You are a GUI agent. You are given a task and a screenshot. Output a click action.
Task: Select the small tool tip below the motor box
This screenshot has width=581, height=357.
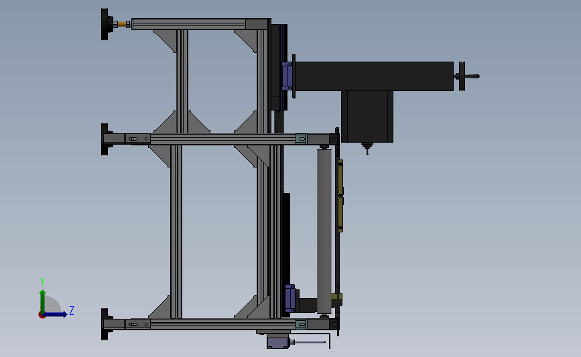pos(367,148)
